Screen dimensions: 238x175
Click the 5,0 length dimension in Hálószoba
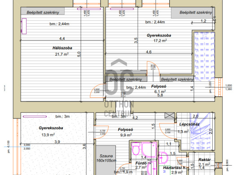pos(79,54)
